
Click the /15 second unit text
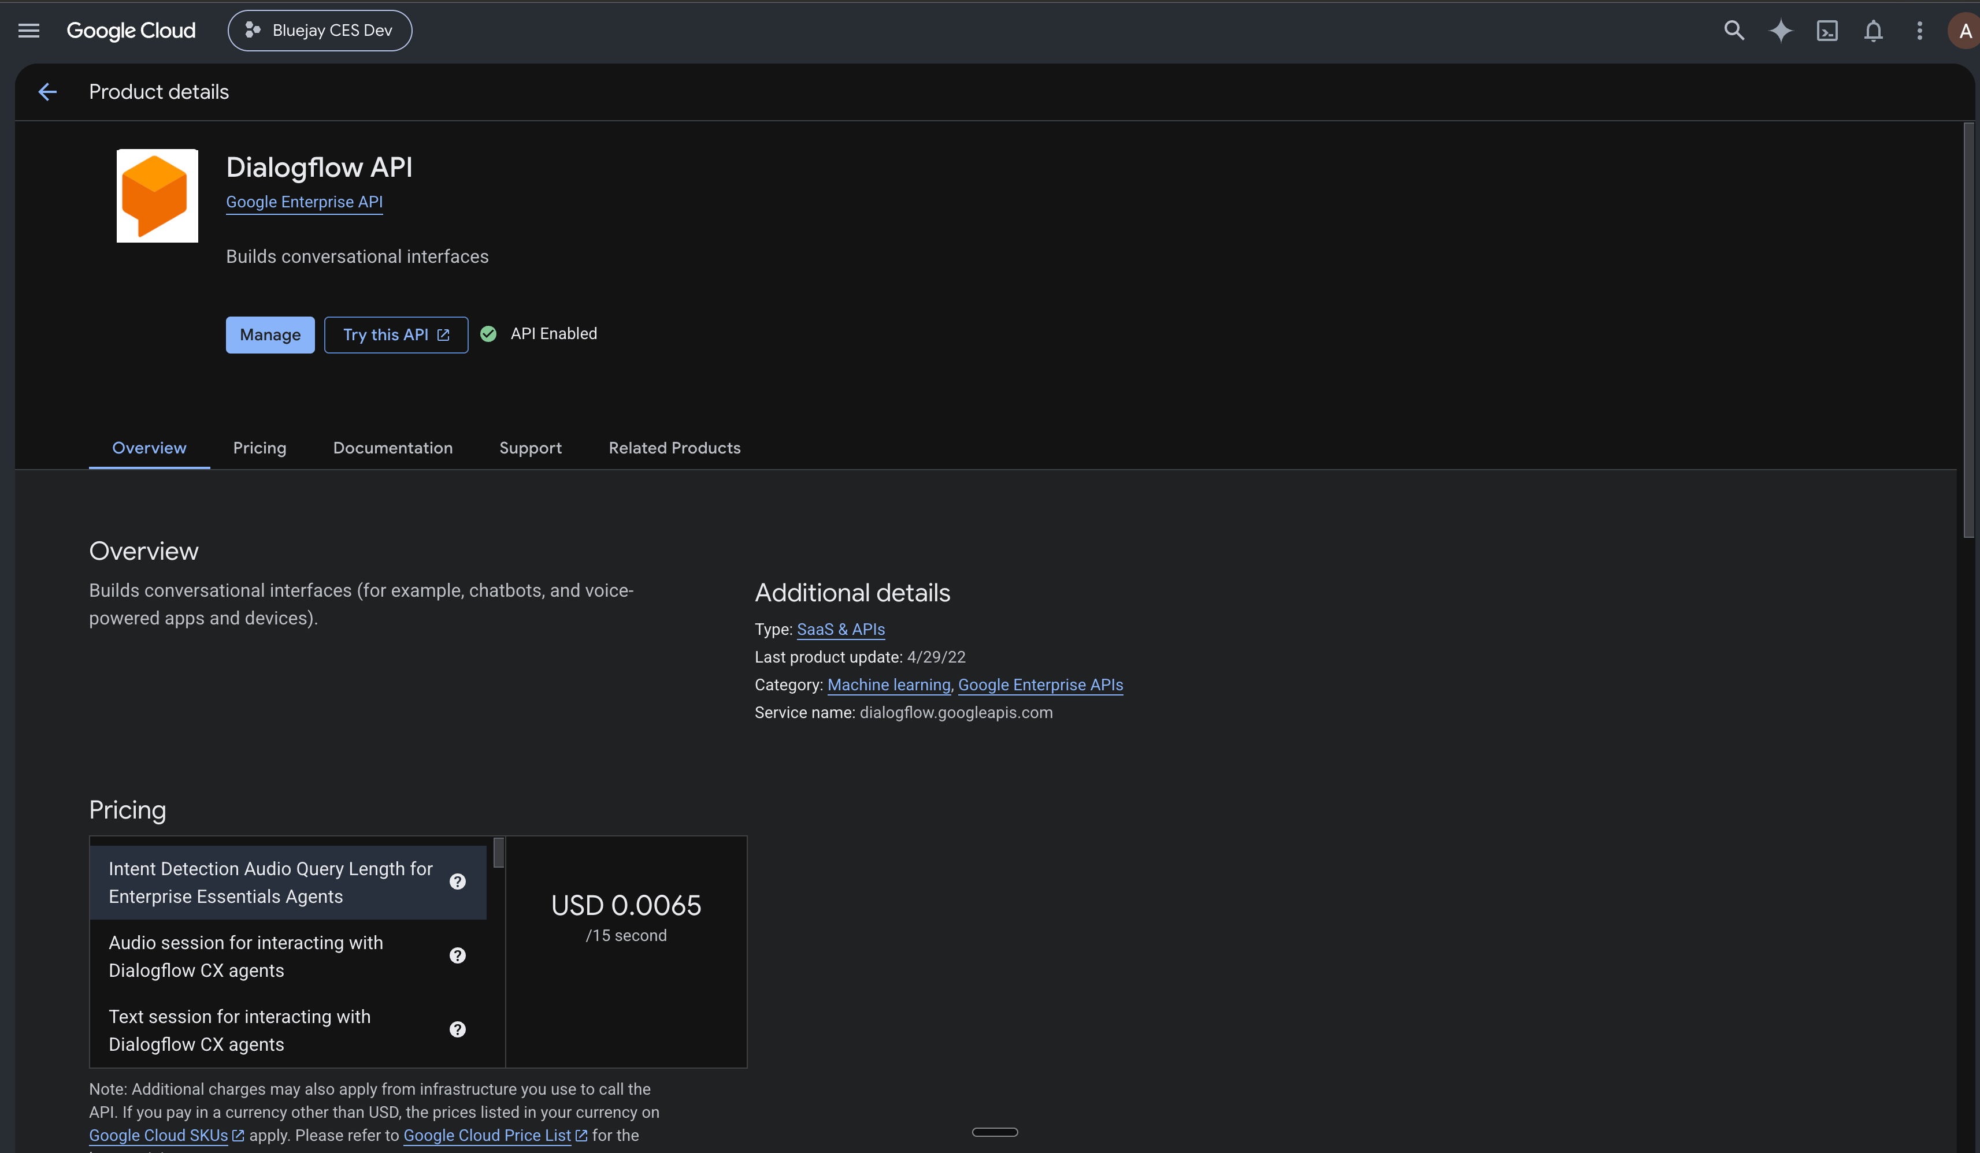pyautogui.click(x=626, y=935)
